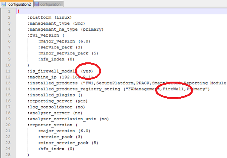Click the ':is_firewall_module' text
The image size is (227, 158).
point(53,71)
